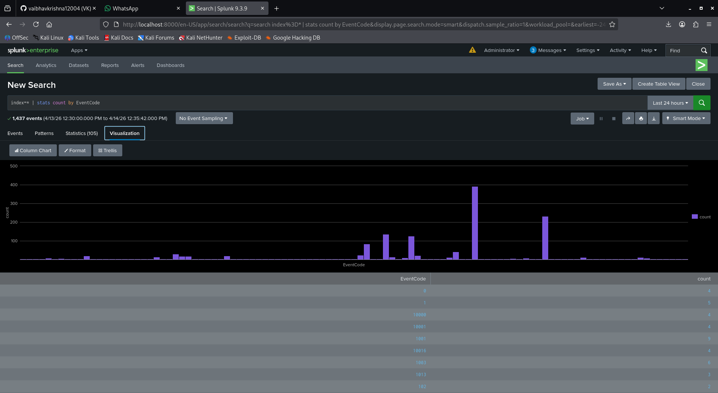Click the splunk>enterprise logo
The width and height of the screenshot is (718, 393).
(x=33, y=50)
